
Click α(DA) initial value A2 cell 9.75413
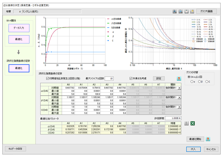click(x=94, y=88)
